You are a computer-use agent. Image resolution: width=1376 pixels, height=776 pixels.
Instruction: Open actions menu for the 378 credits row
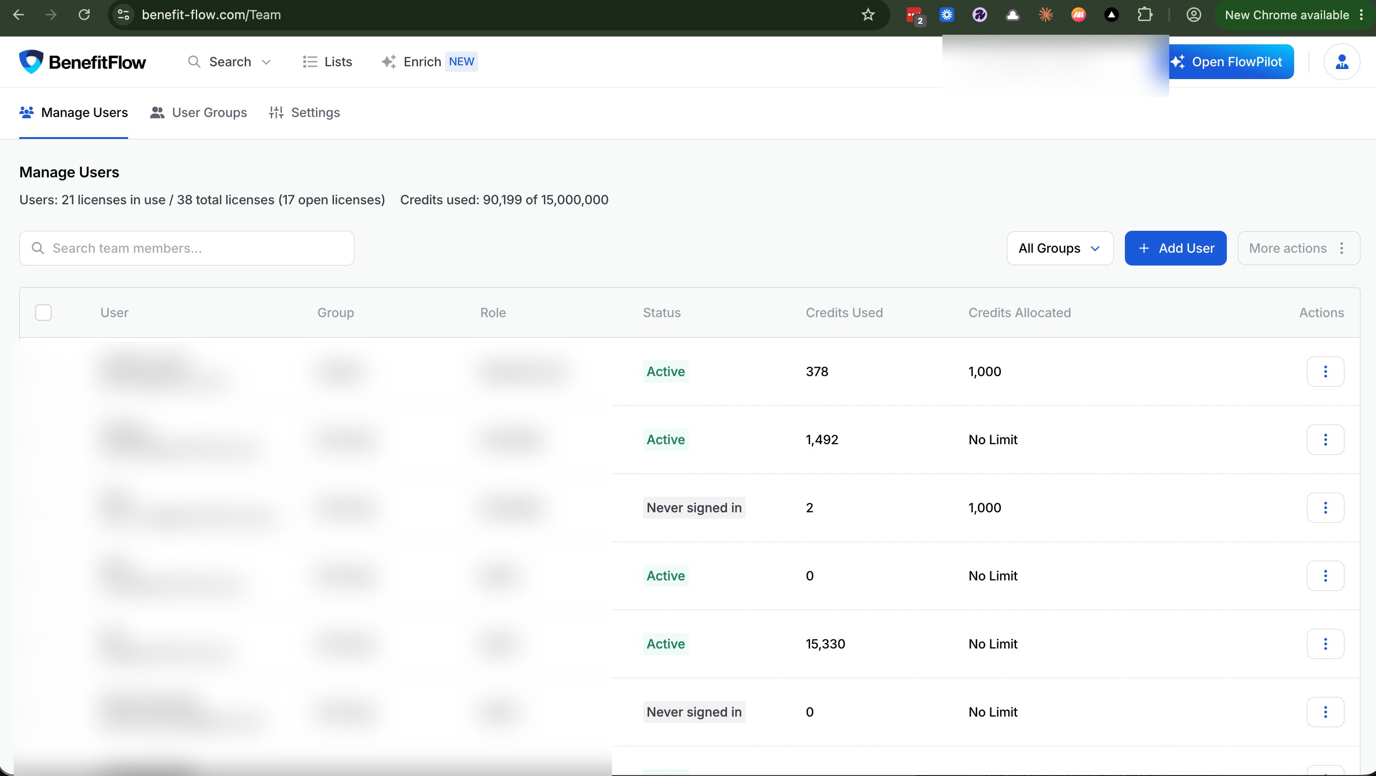(x=1325, y=372)
